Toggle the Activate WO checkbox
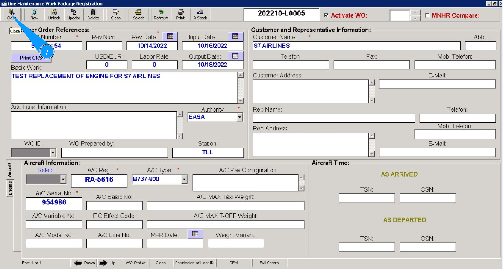Image resolution: width=503 pixels, height=269 pixels. click(x=327, y=15)
